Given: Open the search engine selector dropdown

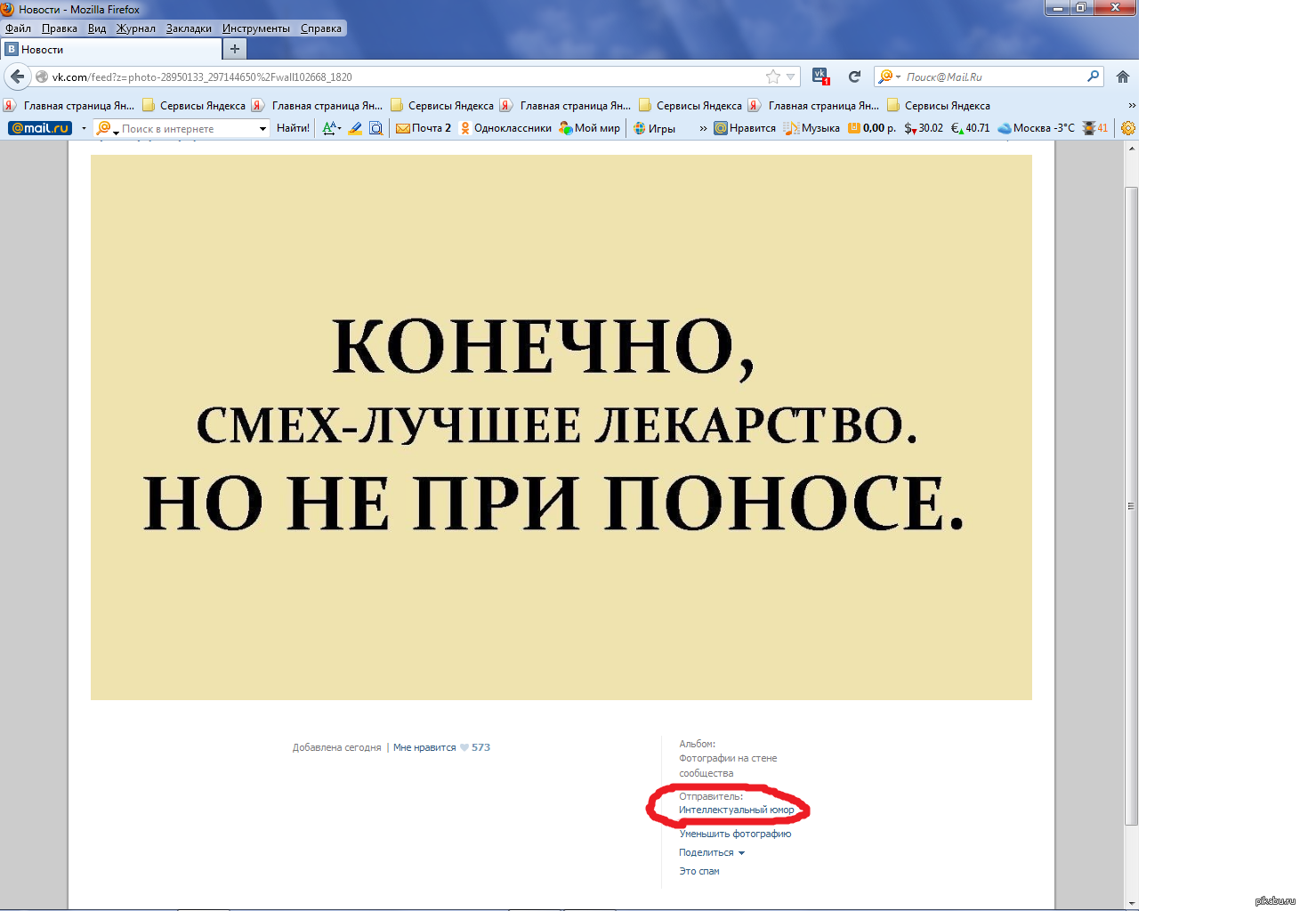Looking at the screenshot, I should coord(890,77).
